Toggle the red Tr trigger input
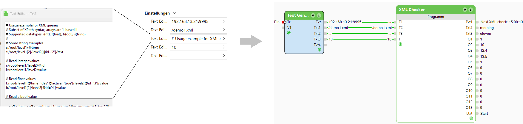This screenshot has width=523, height=124. click(x=284, y=22)
